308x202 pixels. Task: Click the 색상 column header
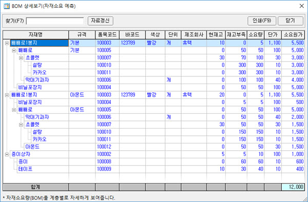[156, 35]
